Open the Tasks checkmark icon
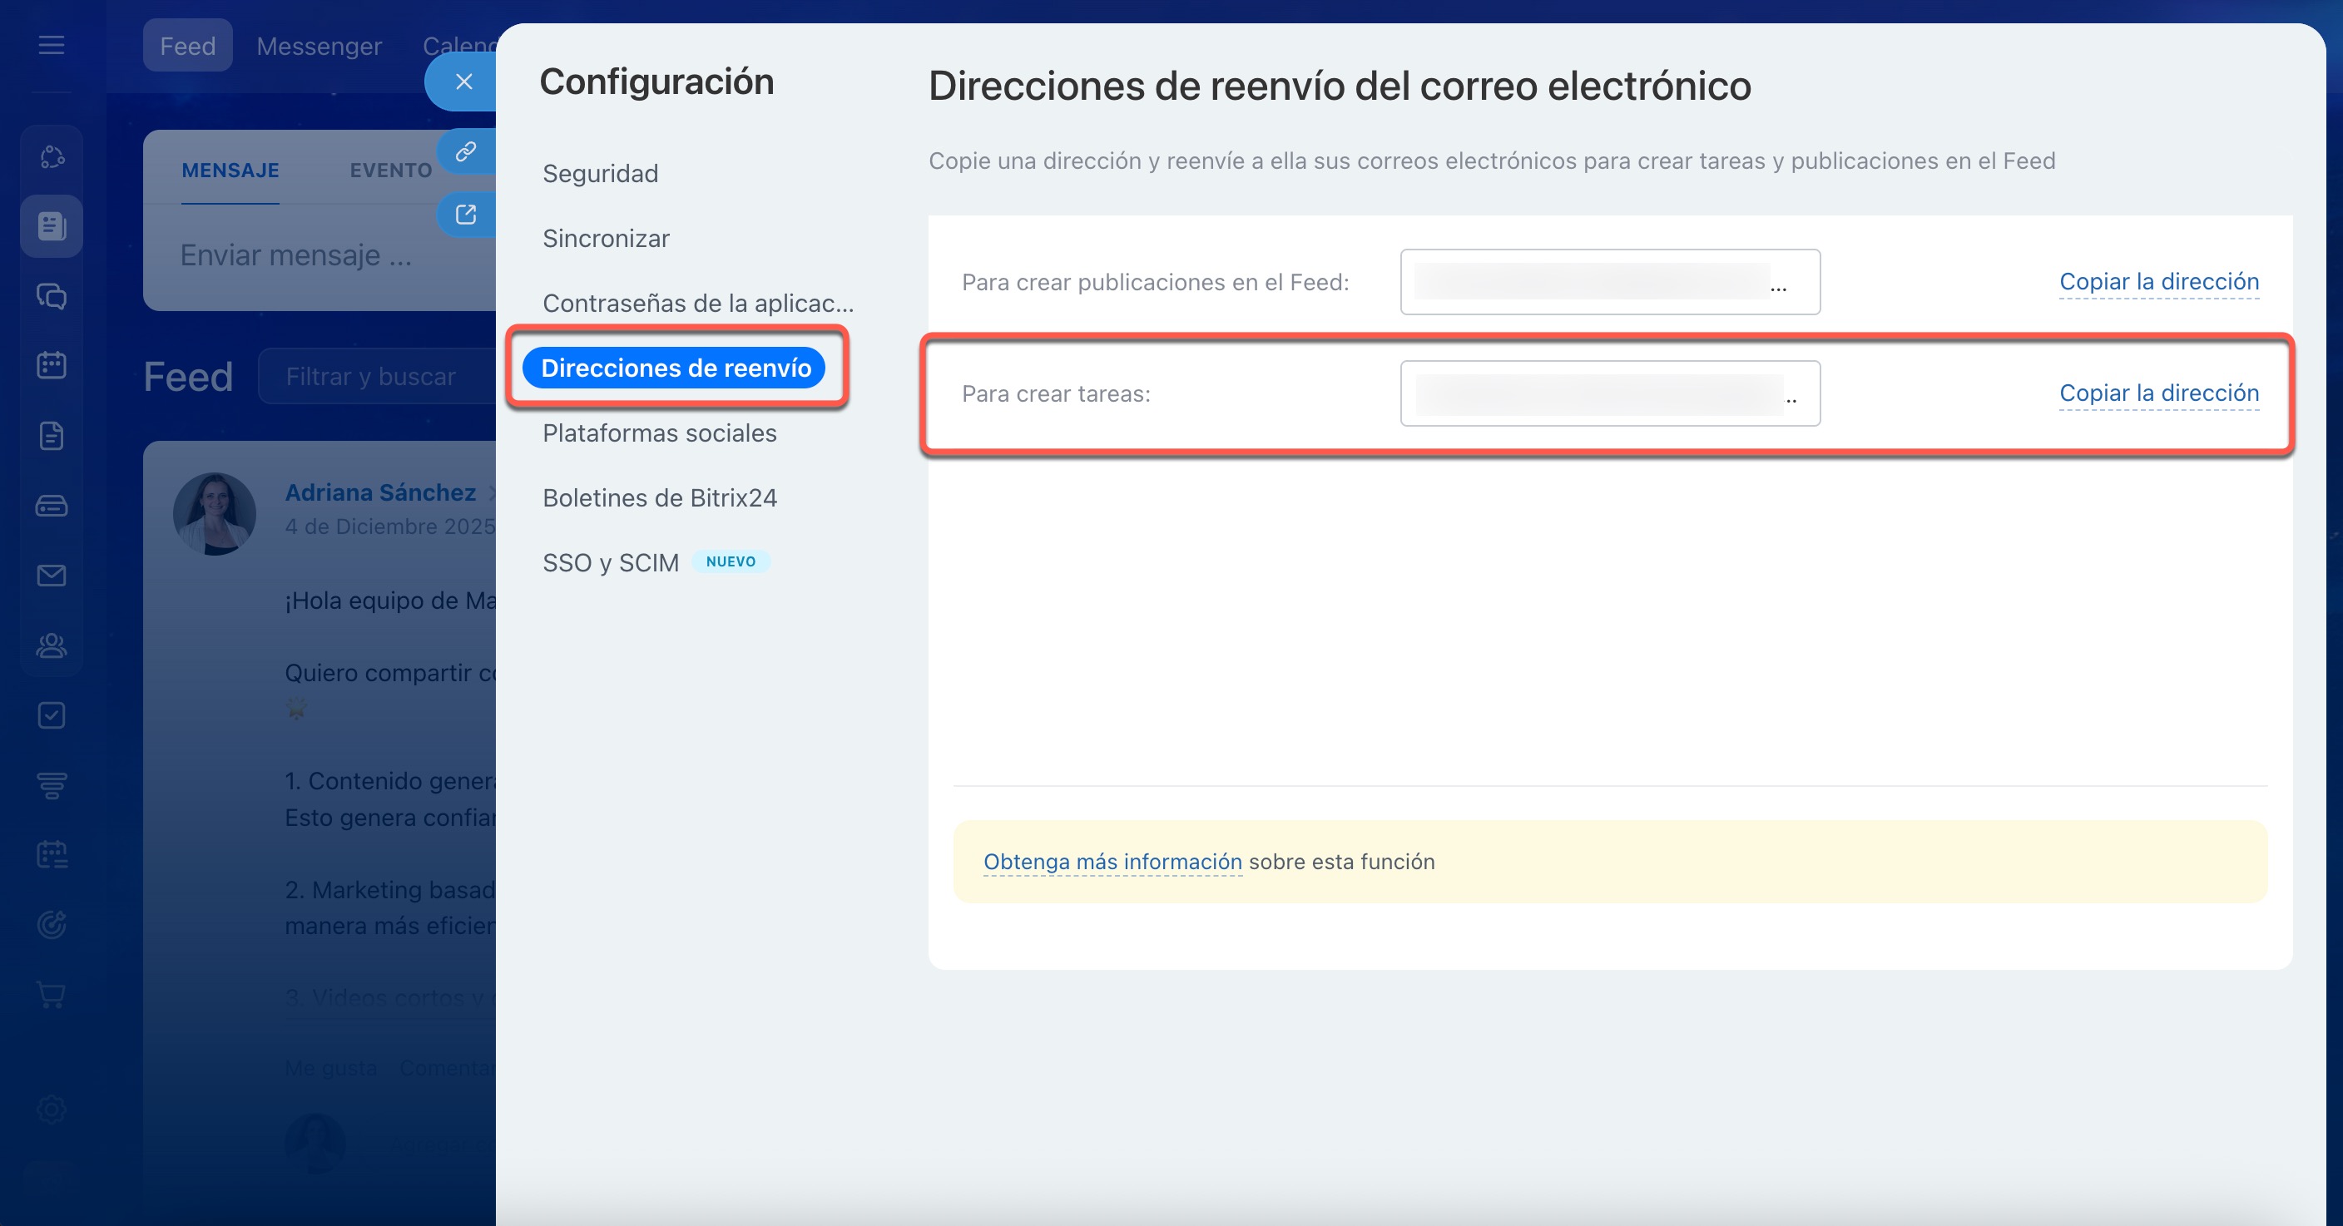Screen dimensions: 2343x1226 tap(51, 714)
